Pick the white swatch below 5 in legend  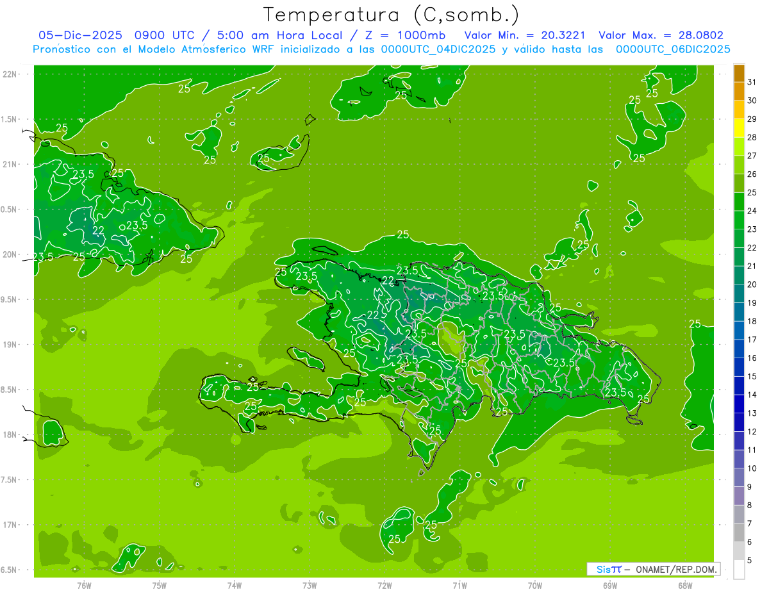[x=740, y=570]
